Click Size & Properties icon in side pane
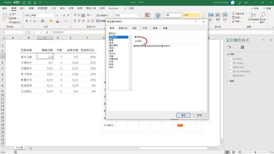 click(242, 47)
